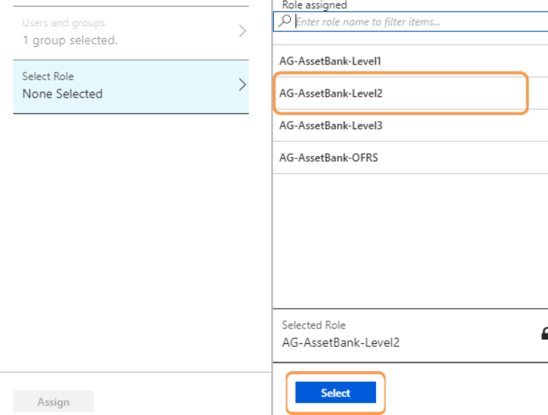Select the AG-AssetBank-Level2 role
The height and width of the screenshot is (415, 548).
411,93
